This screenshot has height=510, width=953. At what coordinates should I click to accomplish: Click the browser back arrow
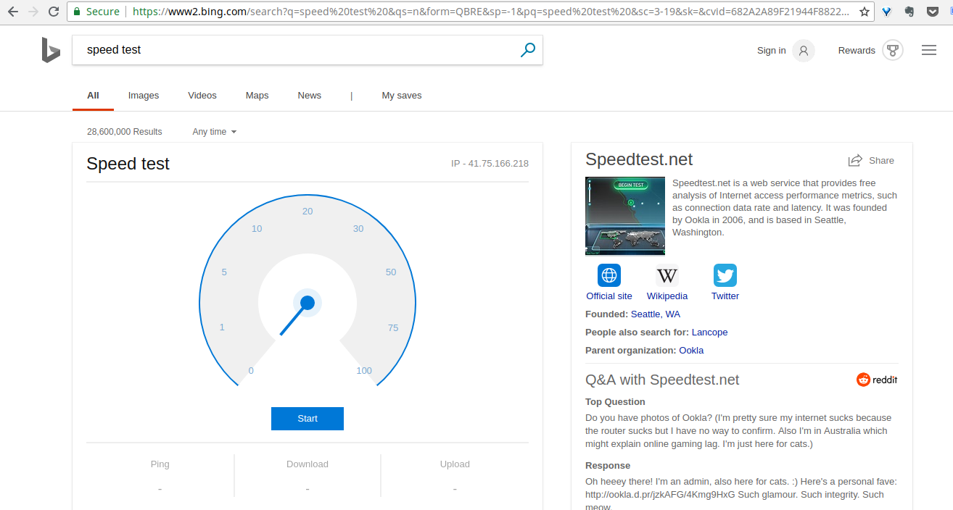pyautogui.click(x=12, y=12)
